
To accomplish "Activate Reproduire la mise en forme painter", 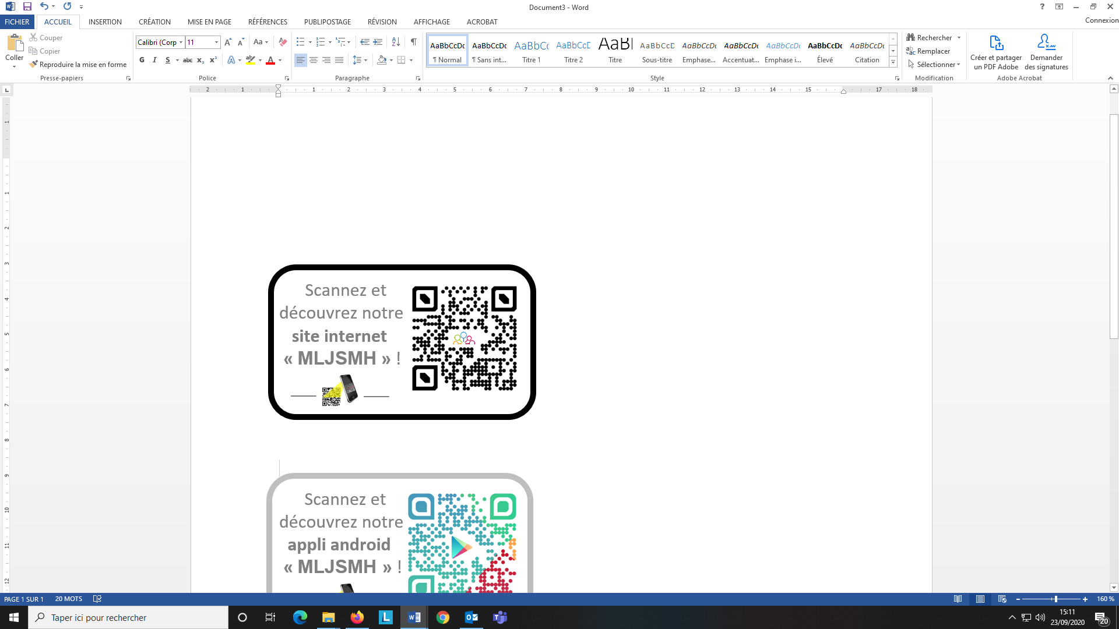I will pyautogui.click(x=78, y=64).
